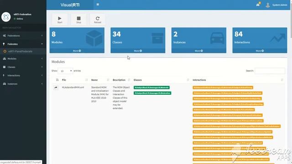Click the Instances car sidebar icon
Screen dimensions: 292x164
click(4, 84)
